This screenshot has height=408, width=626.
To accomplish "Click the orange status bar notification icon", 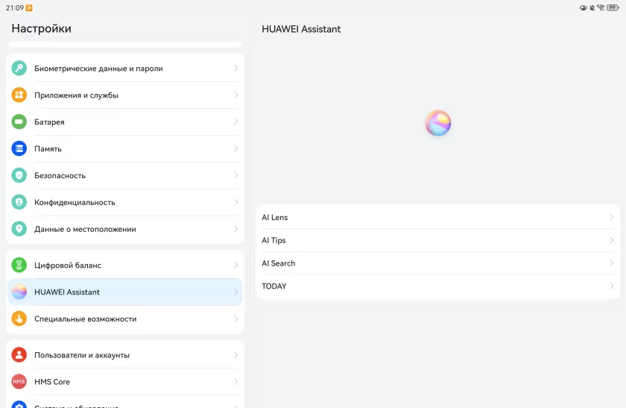I will [x=29, y=8].
